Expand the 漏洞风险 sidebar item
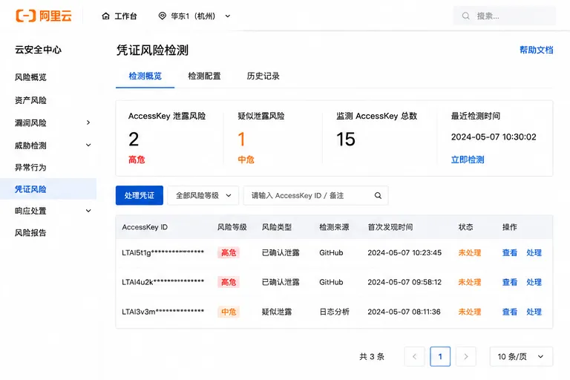Screen dimensions: 570x380 pos(88,122)
